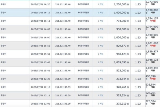
Task: Select the IP 211.62.196.39 in 12:20 row
Action: point(63,79)
